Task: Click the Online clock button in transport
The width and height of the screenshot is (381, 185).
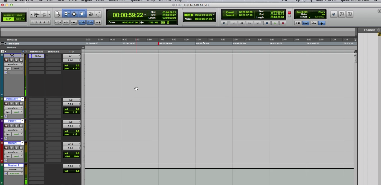Action: pos(224,23)
